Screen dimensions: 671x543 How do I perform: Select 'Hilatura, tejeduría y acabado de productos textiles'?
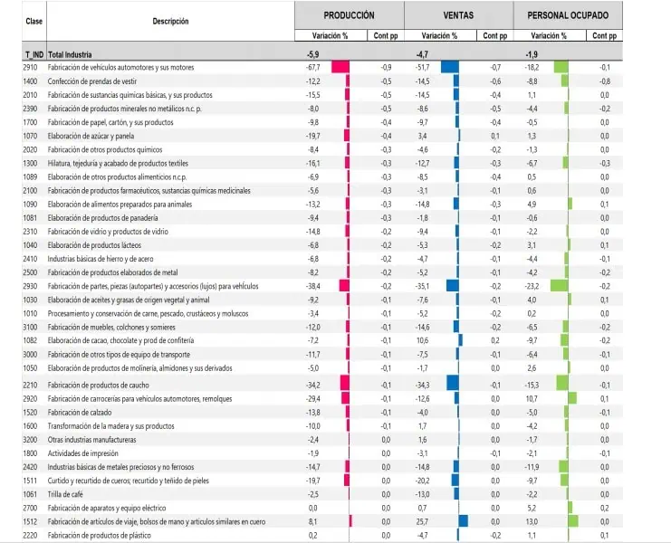click(x=118, y=163)
